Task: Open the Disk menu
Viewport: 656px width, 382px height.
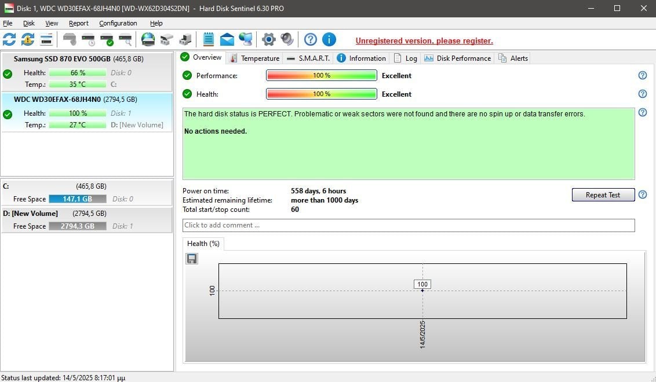Action: tap(29, 23)
